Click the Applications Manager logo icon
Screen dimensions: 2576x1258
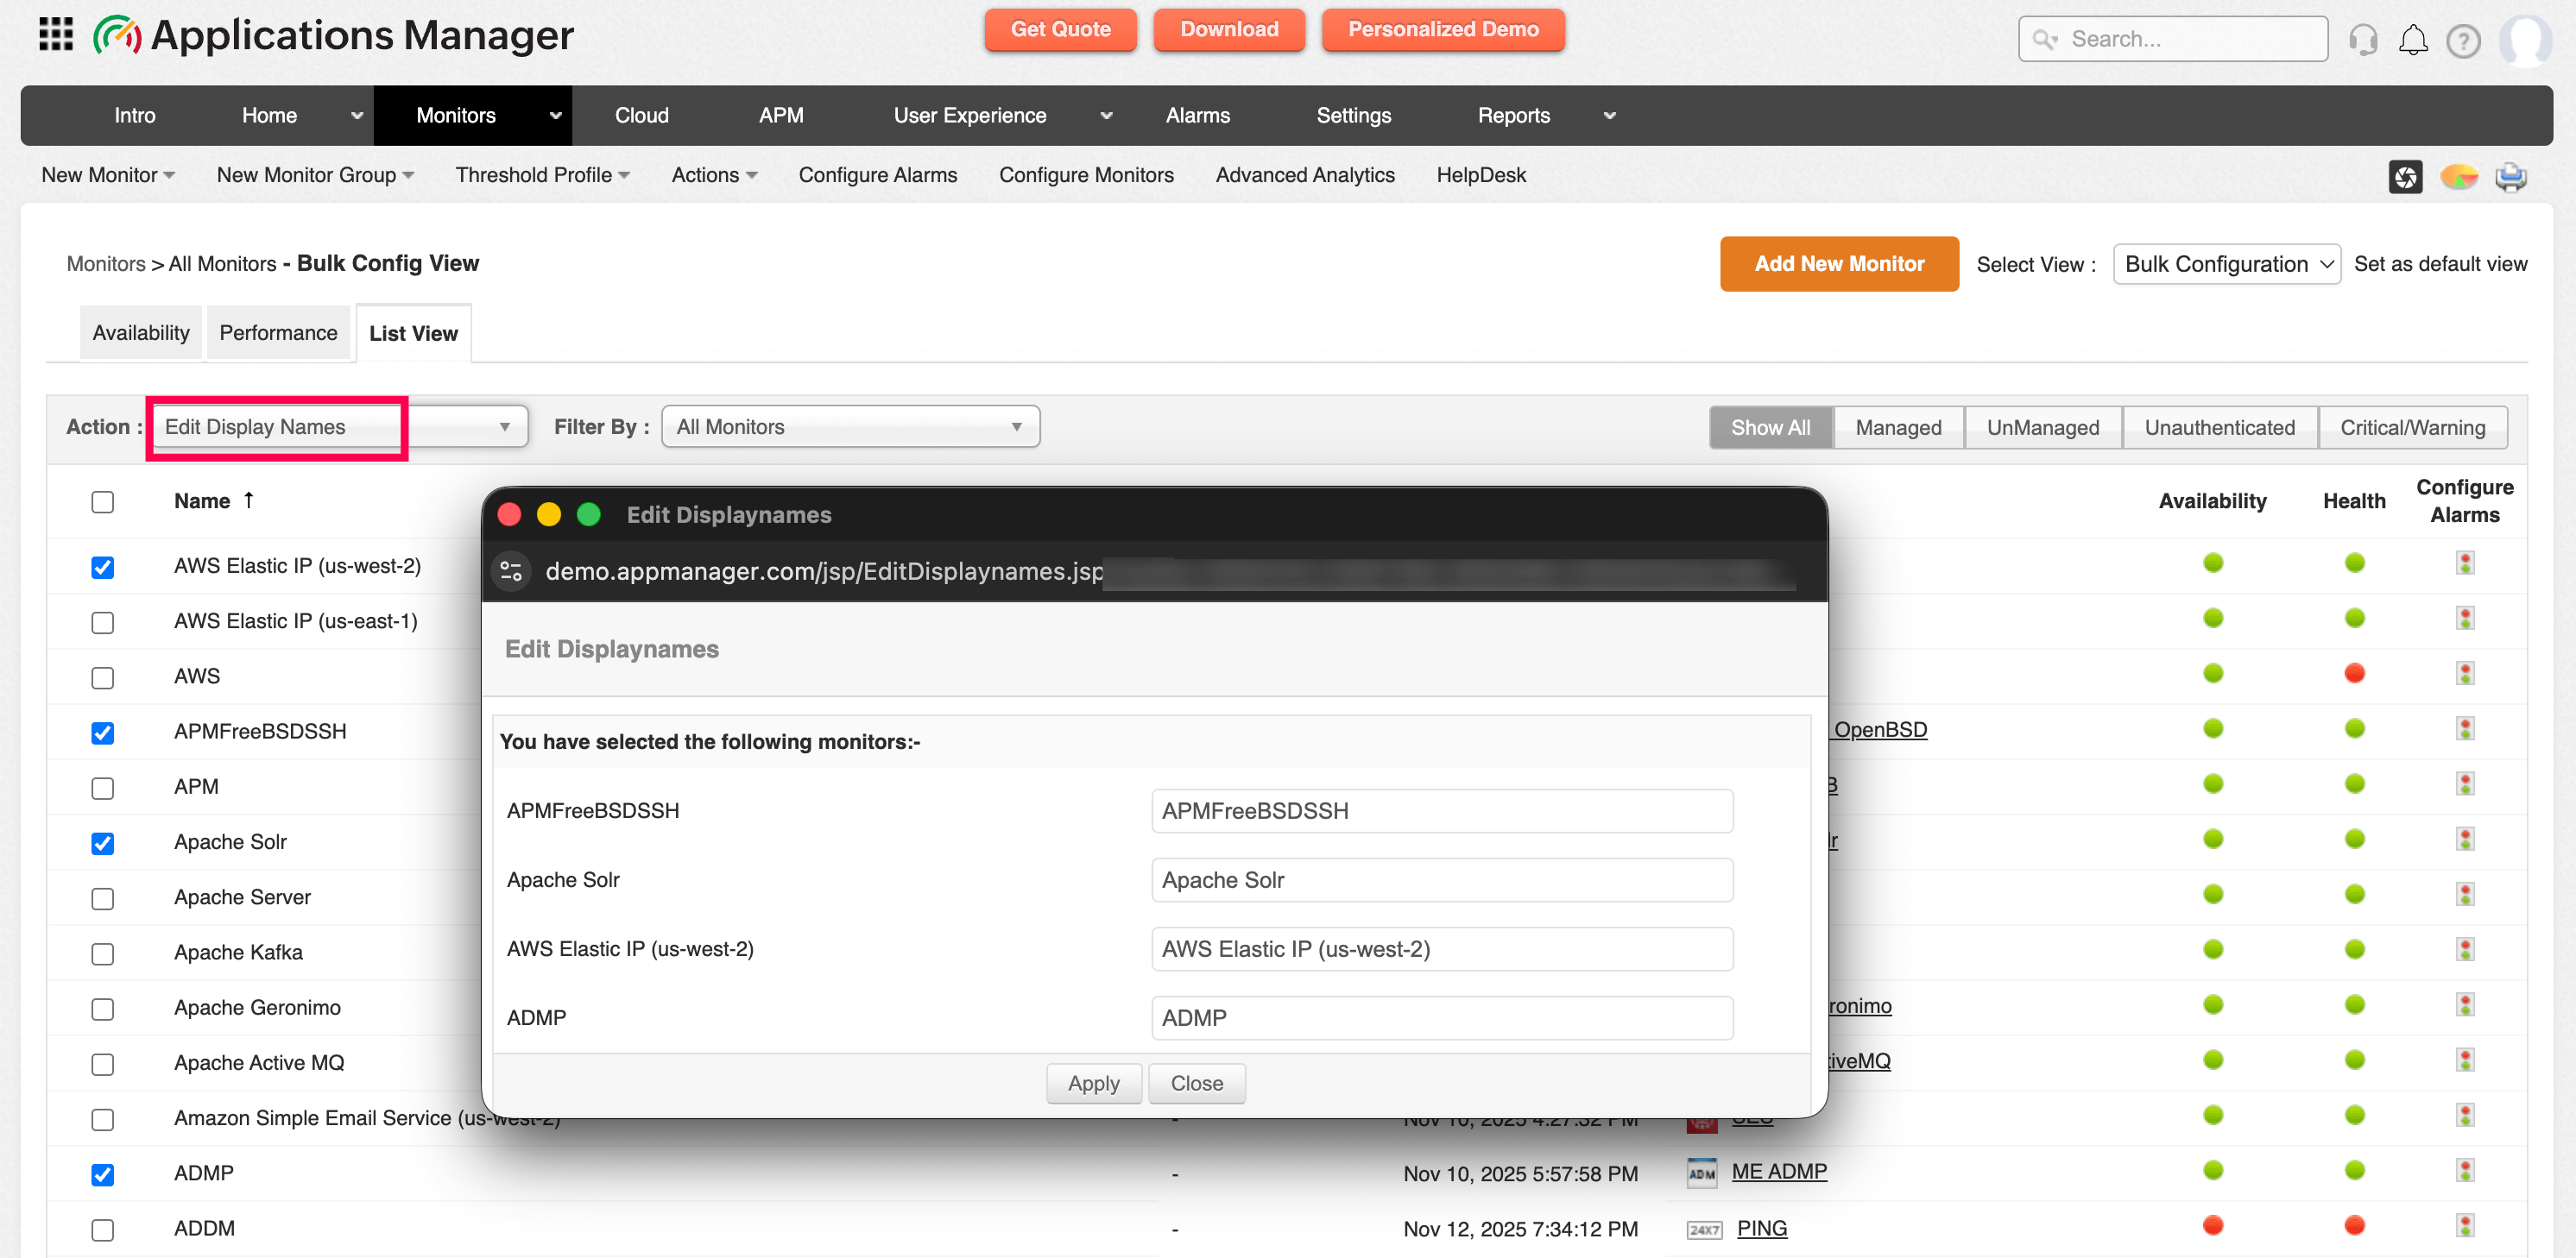[117, 36]
